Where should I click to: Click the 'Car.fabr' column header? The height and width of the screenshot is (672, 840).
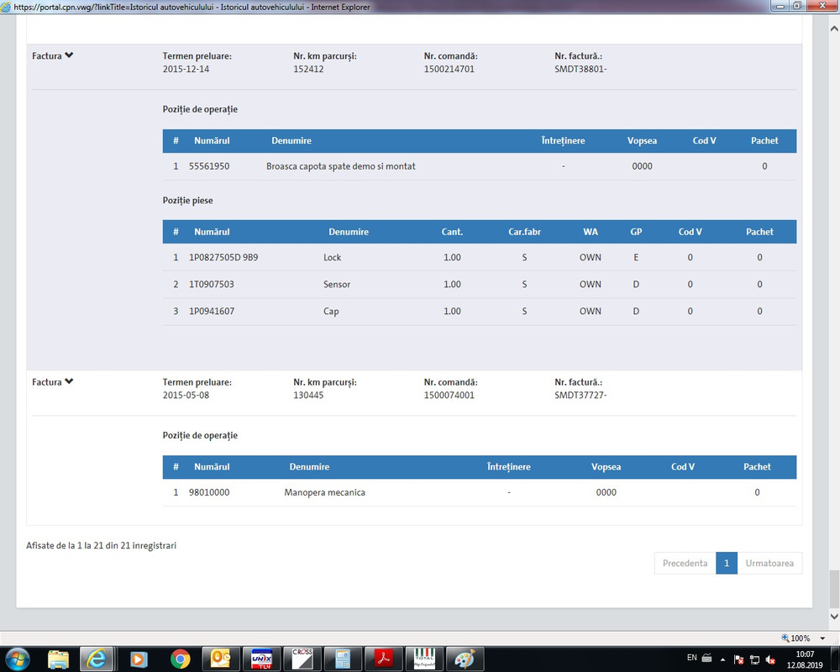(524, 232)
